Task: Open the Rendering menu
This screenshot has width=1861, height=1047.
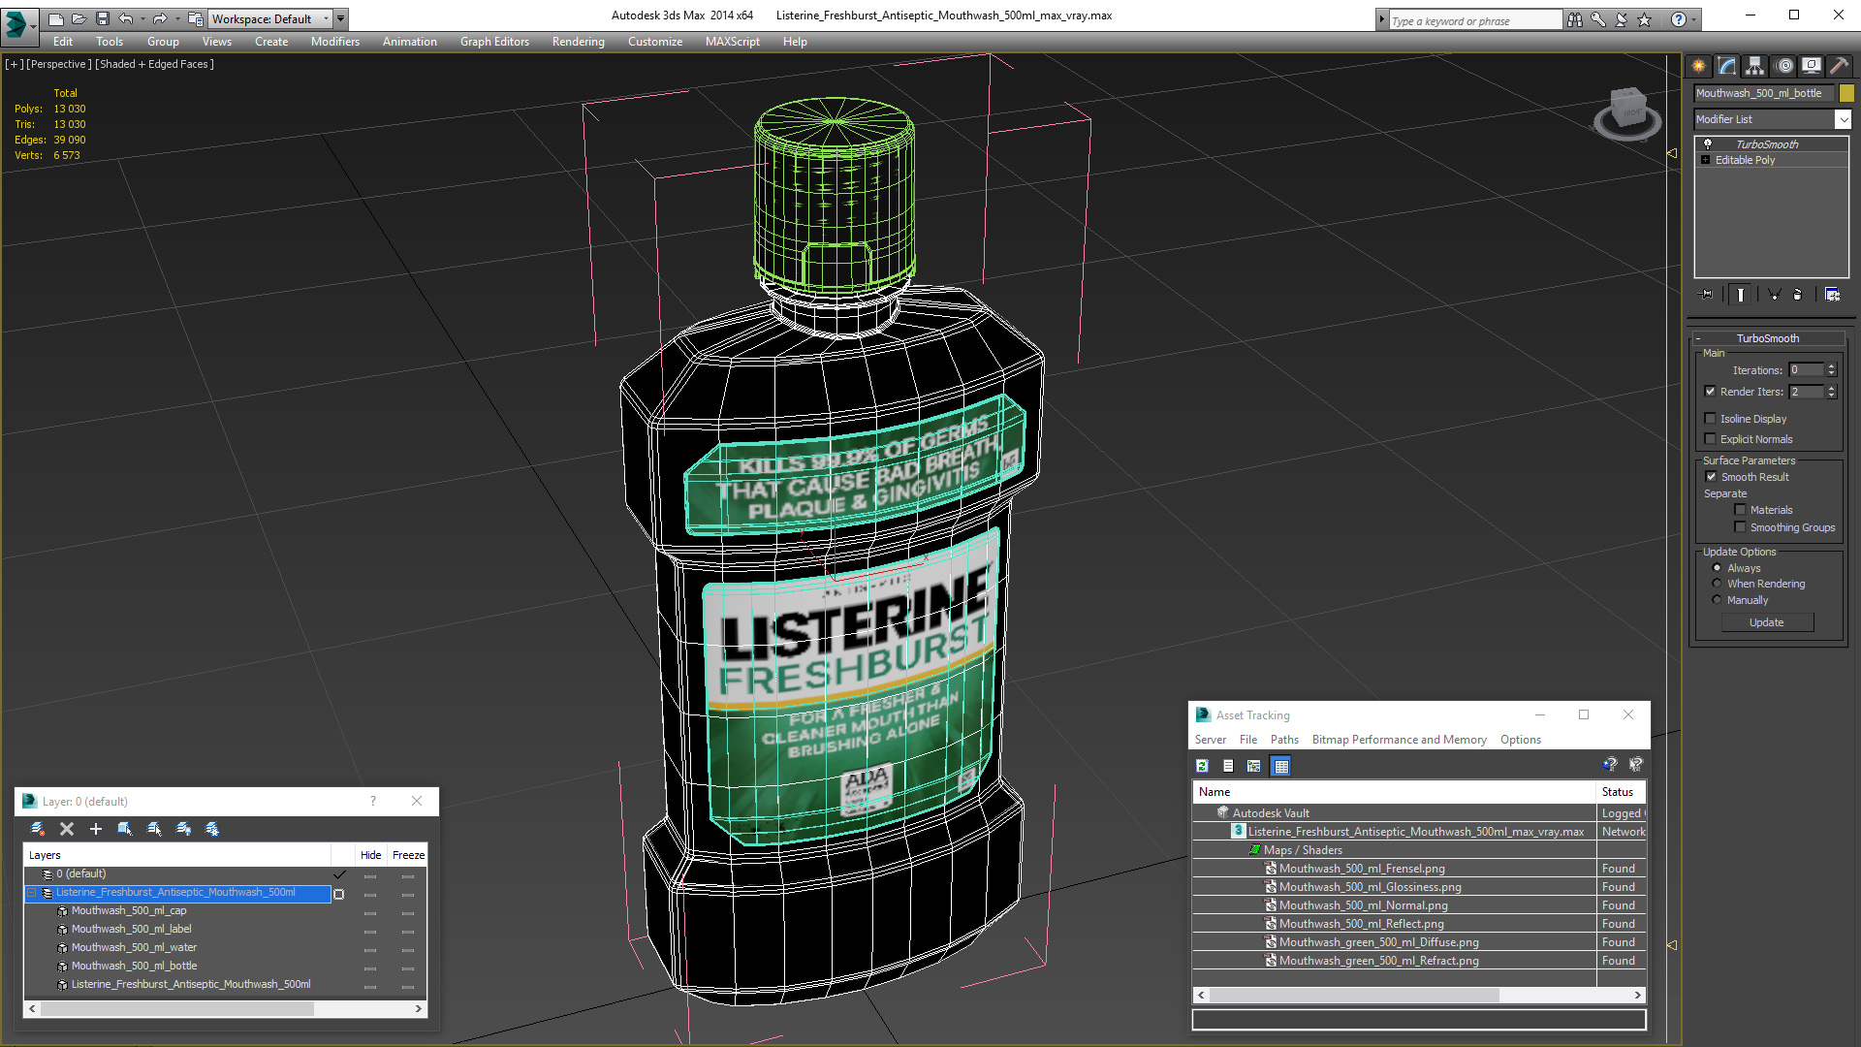Action: coord(578,42)
